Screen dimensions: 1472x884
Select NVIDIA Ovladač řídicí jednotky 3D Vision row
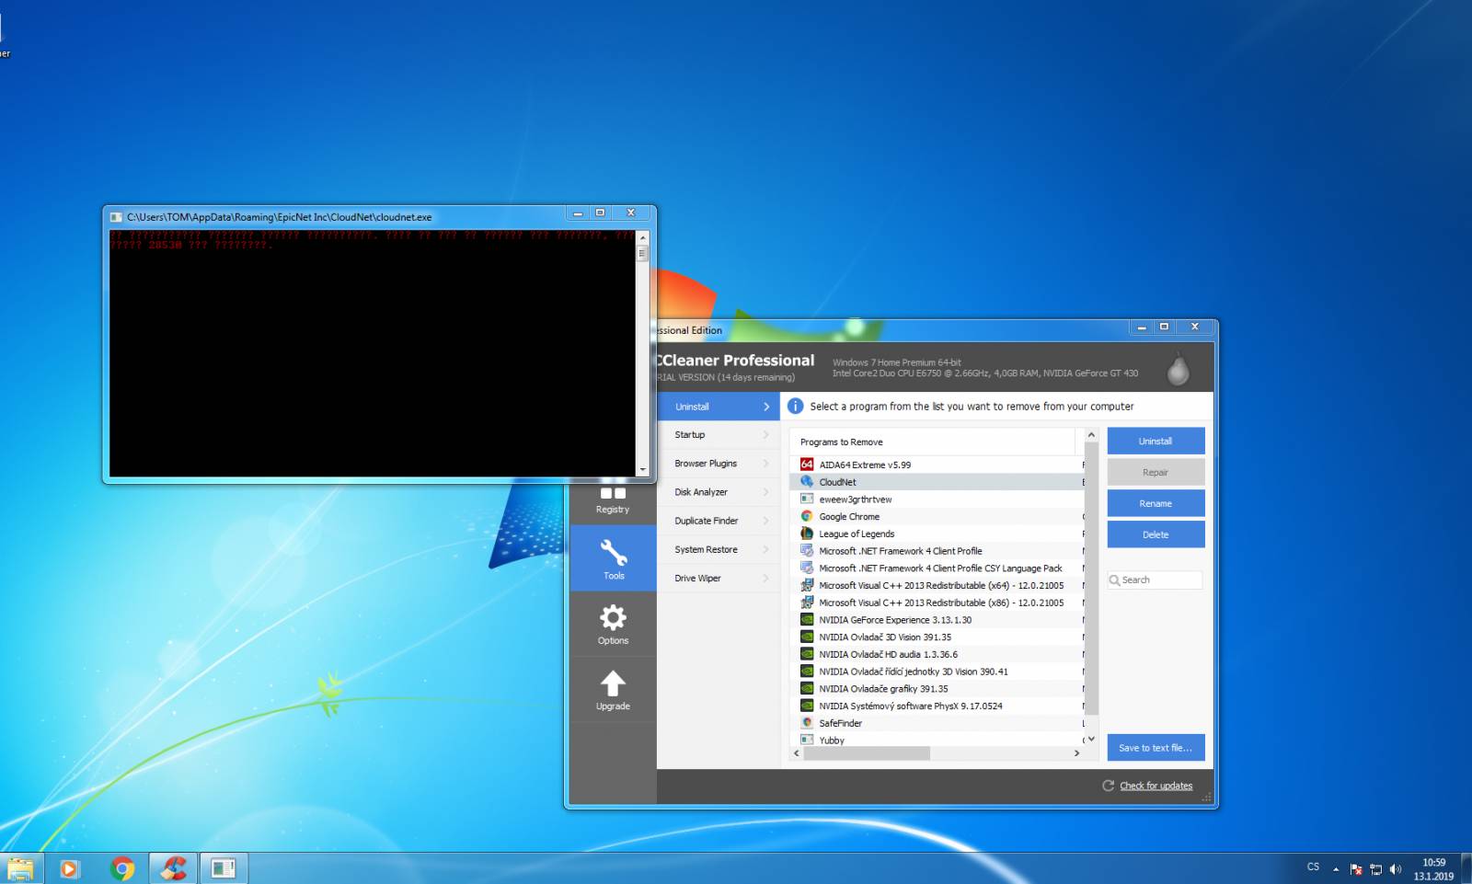pyautogui.click(x=937, y=672)
